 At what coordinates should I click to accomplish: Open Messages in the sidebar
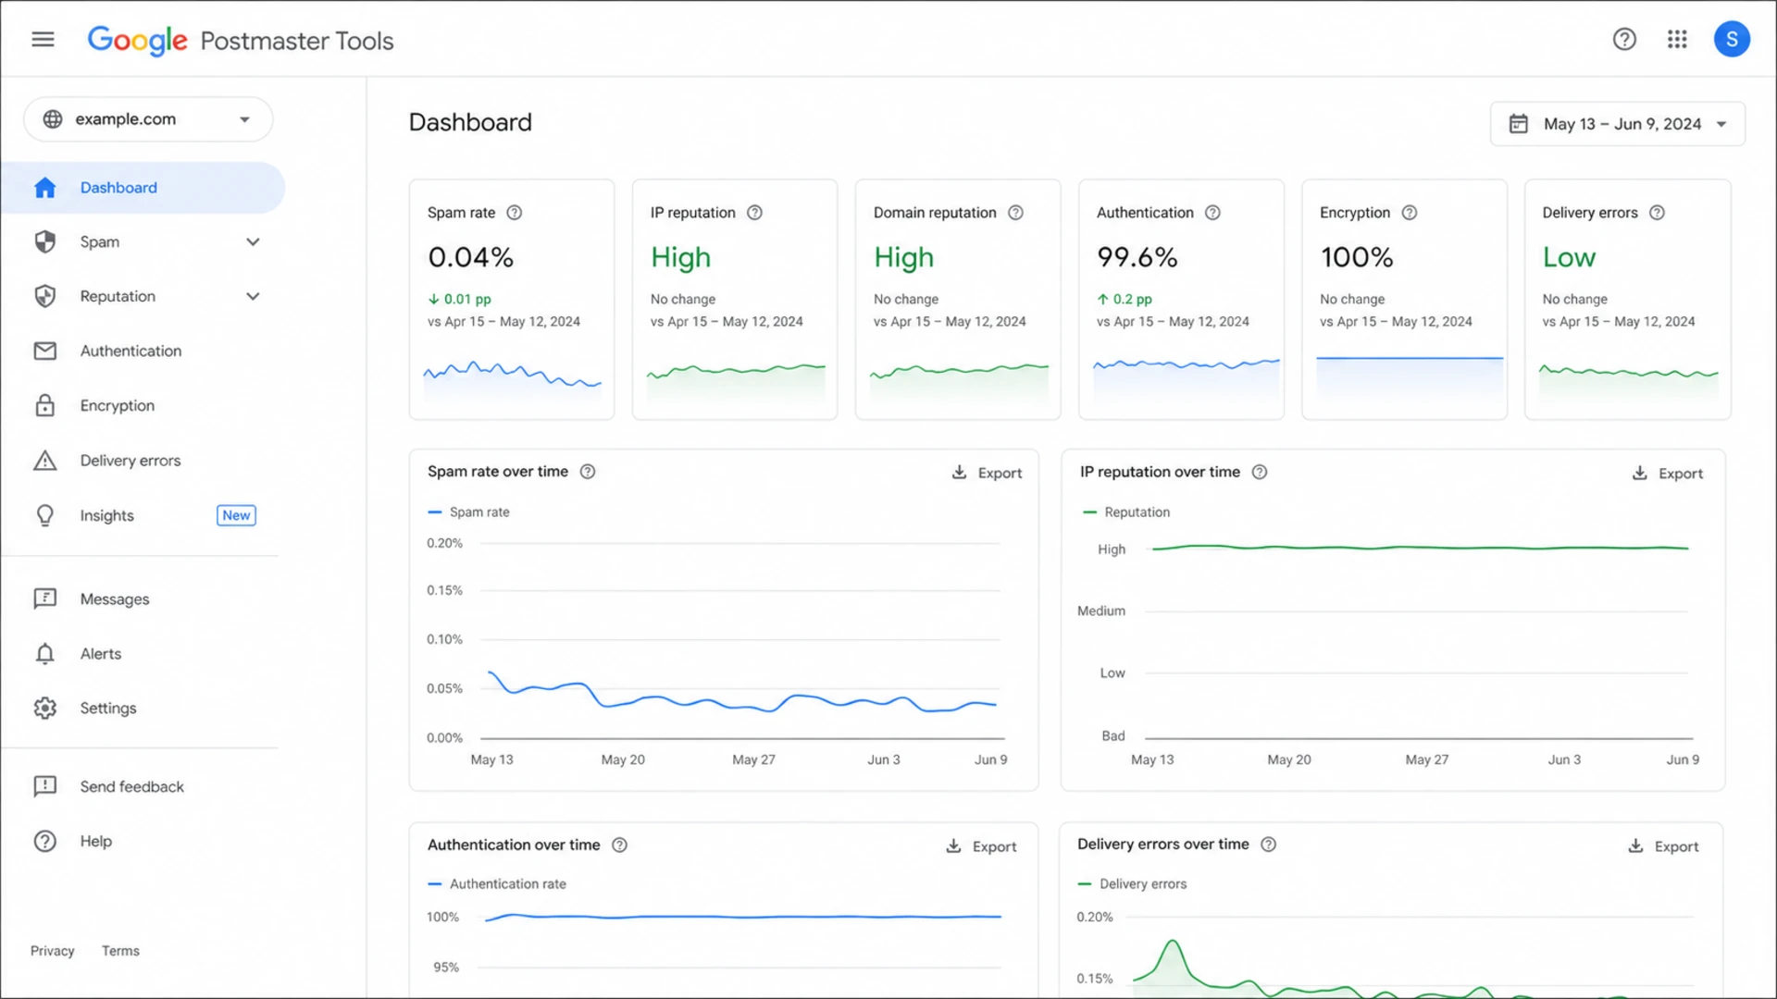click(x=143, y=599)
